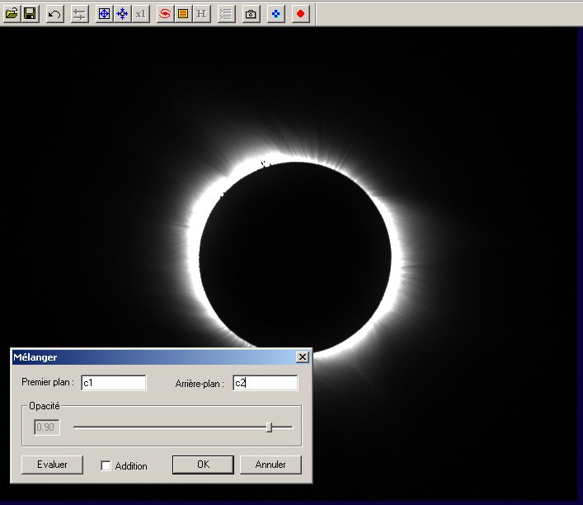Click the orange lined-square icon

coord(183,14)
